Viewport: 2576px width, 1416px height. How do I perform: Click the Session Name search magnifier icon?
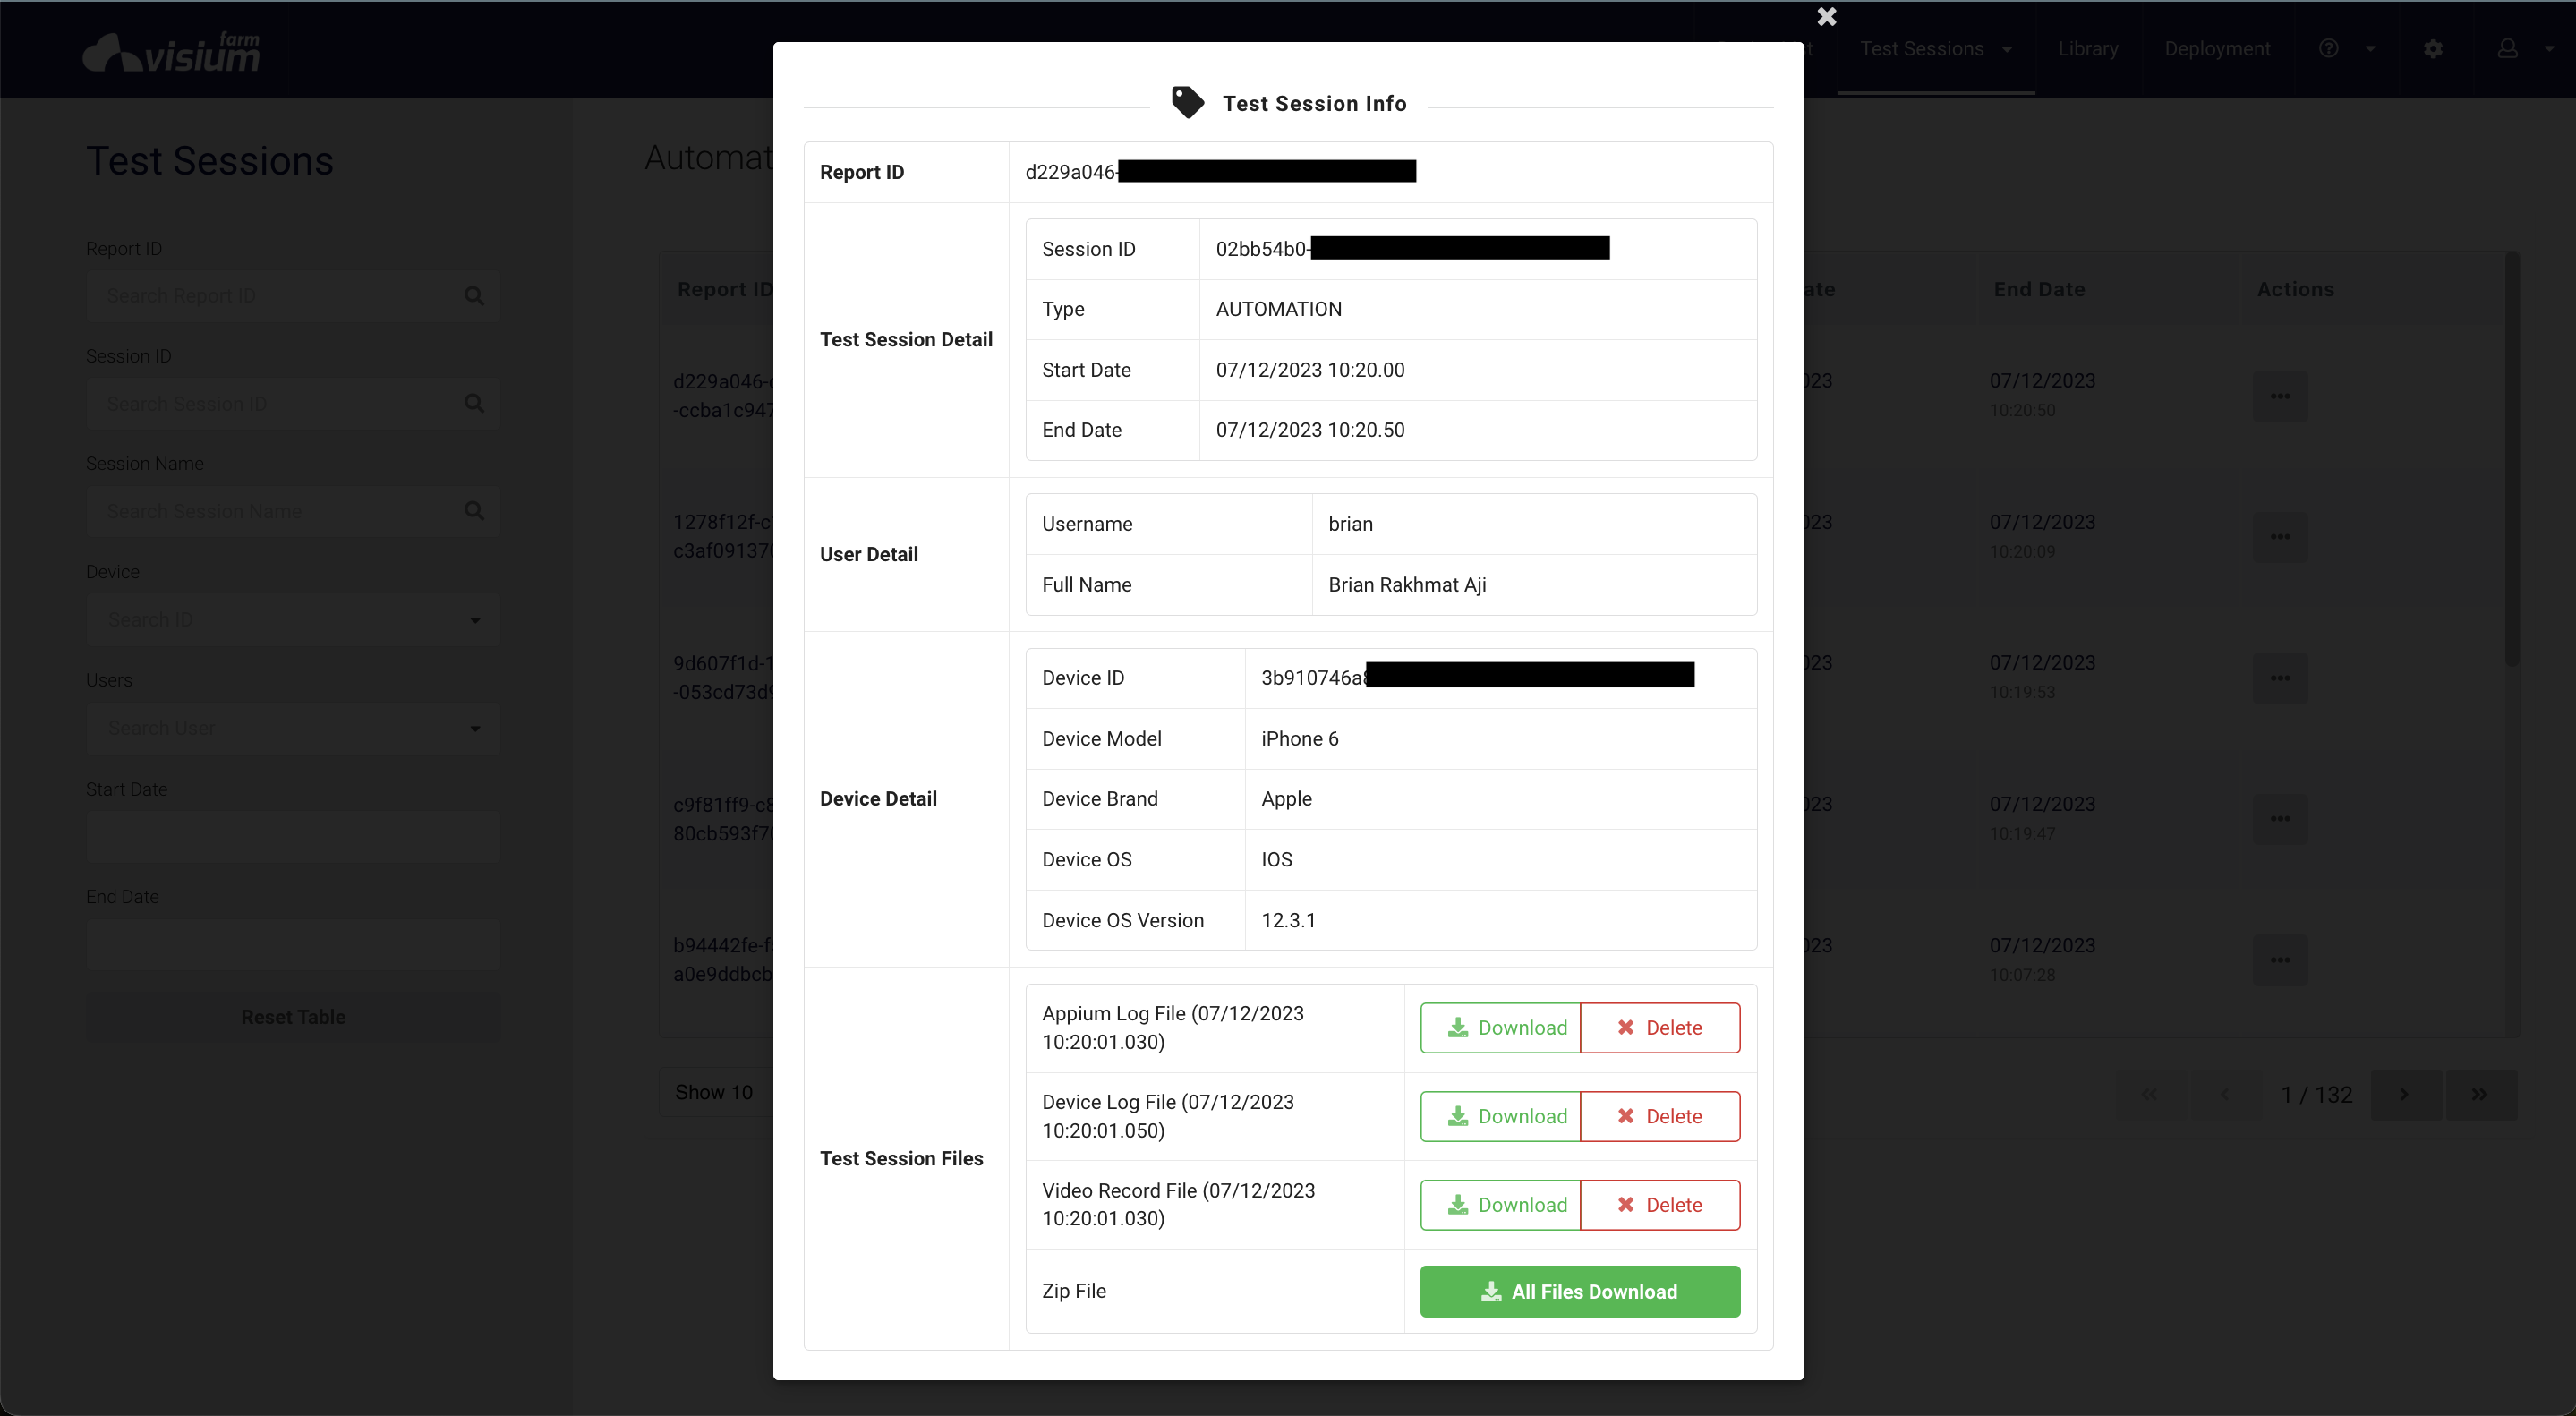click(x=474, y=511)
